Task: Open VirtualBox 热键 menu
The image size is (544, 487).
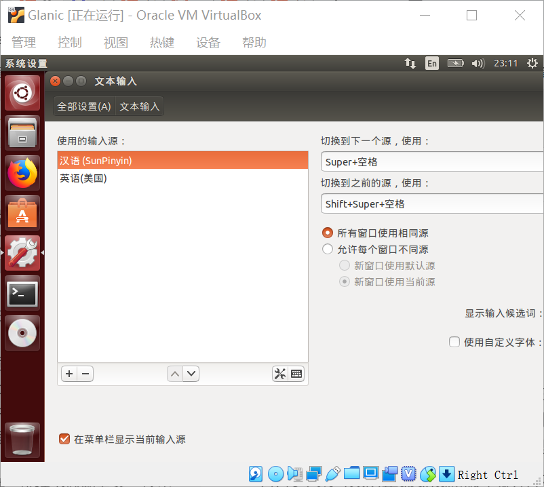Action: tap(162, 42)
